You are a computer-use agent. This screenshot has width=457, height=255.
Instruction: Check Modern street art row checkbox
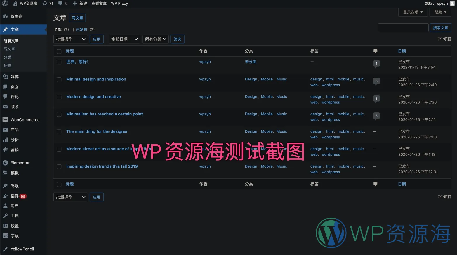59,149
